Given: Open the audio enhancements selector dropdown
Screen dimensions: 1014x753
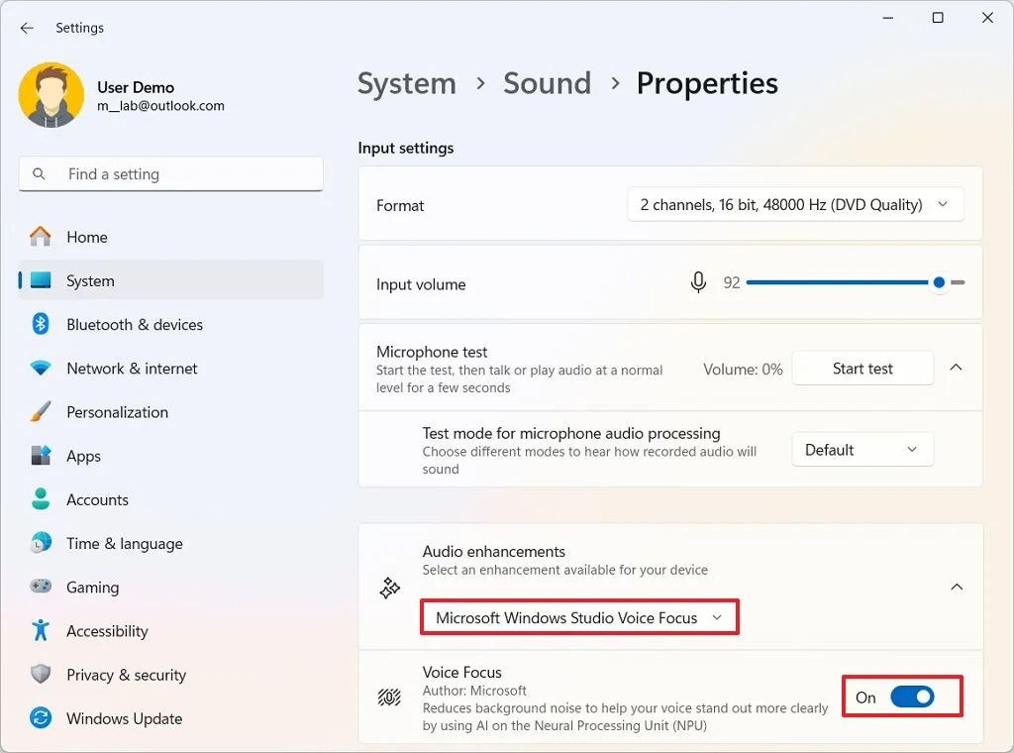Looking at the screenshot, I should click(x=578, y=616).
